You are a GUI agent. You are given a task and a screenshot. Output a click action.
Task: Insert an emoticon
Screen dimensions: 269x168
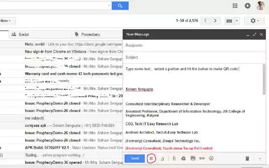(211, 158)
